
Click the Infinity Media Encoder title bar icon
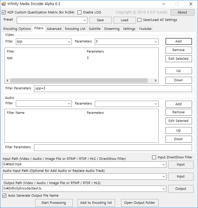point(4,4)
